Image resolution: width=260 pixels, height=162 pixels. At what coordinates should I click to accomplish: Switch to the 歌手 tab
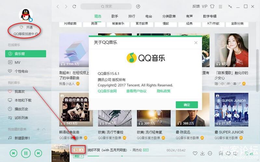coord(115,16)
